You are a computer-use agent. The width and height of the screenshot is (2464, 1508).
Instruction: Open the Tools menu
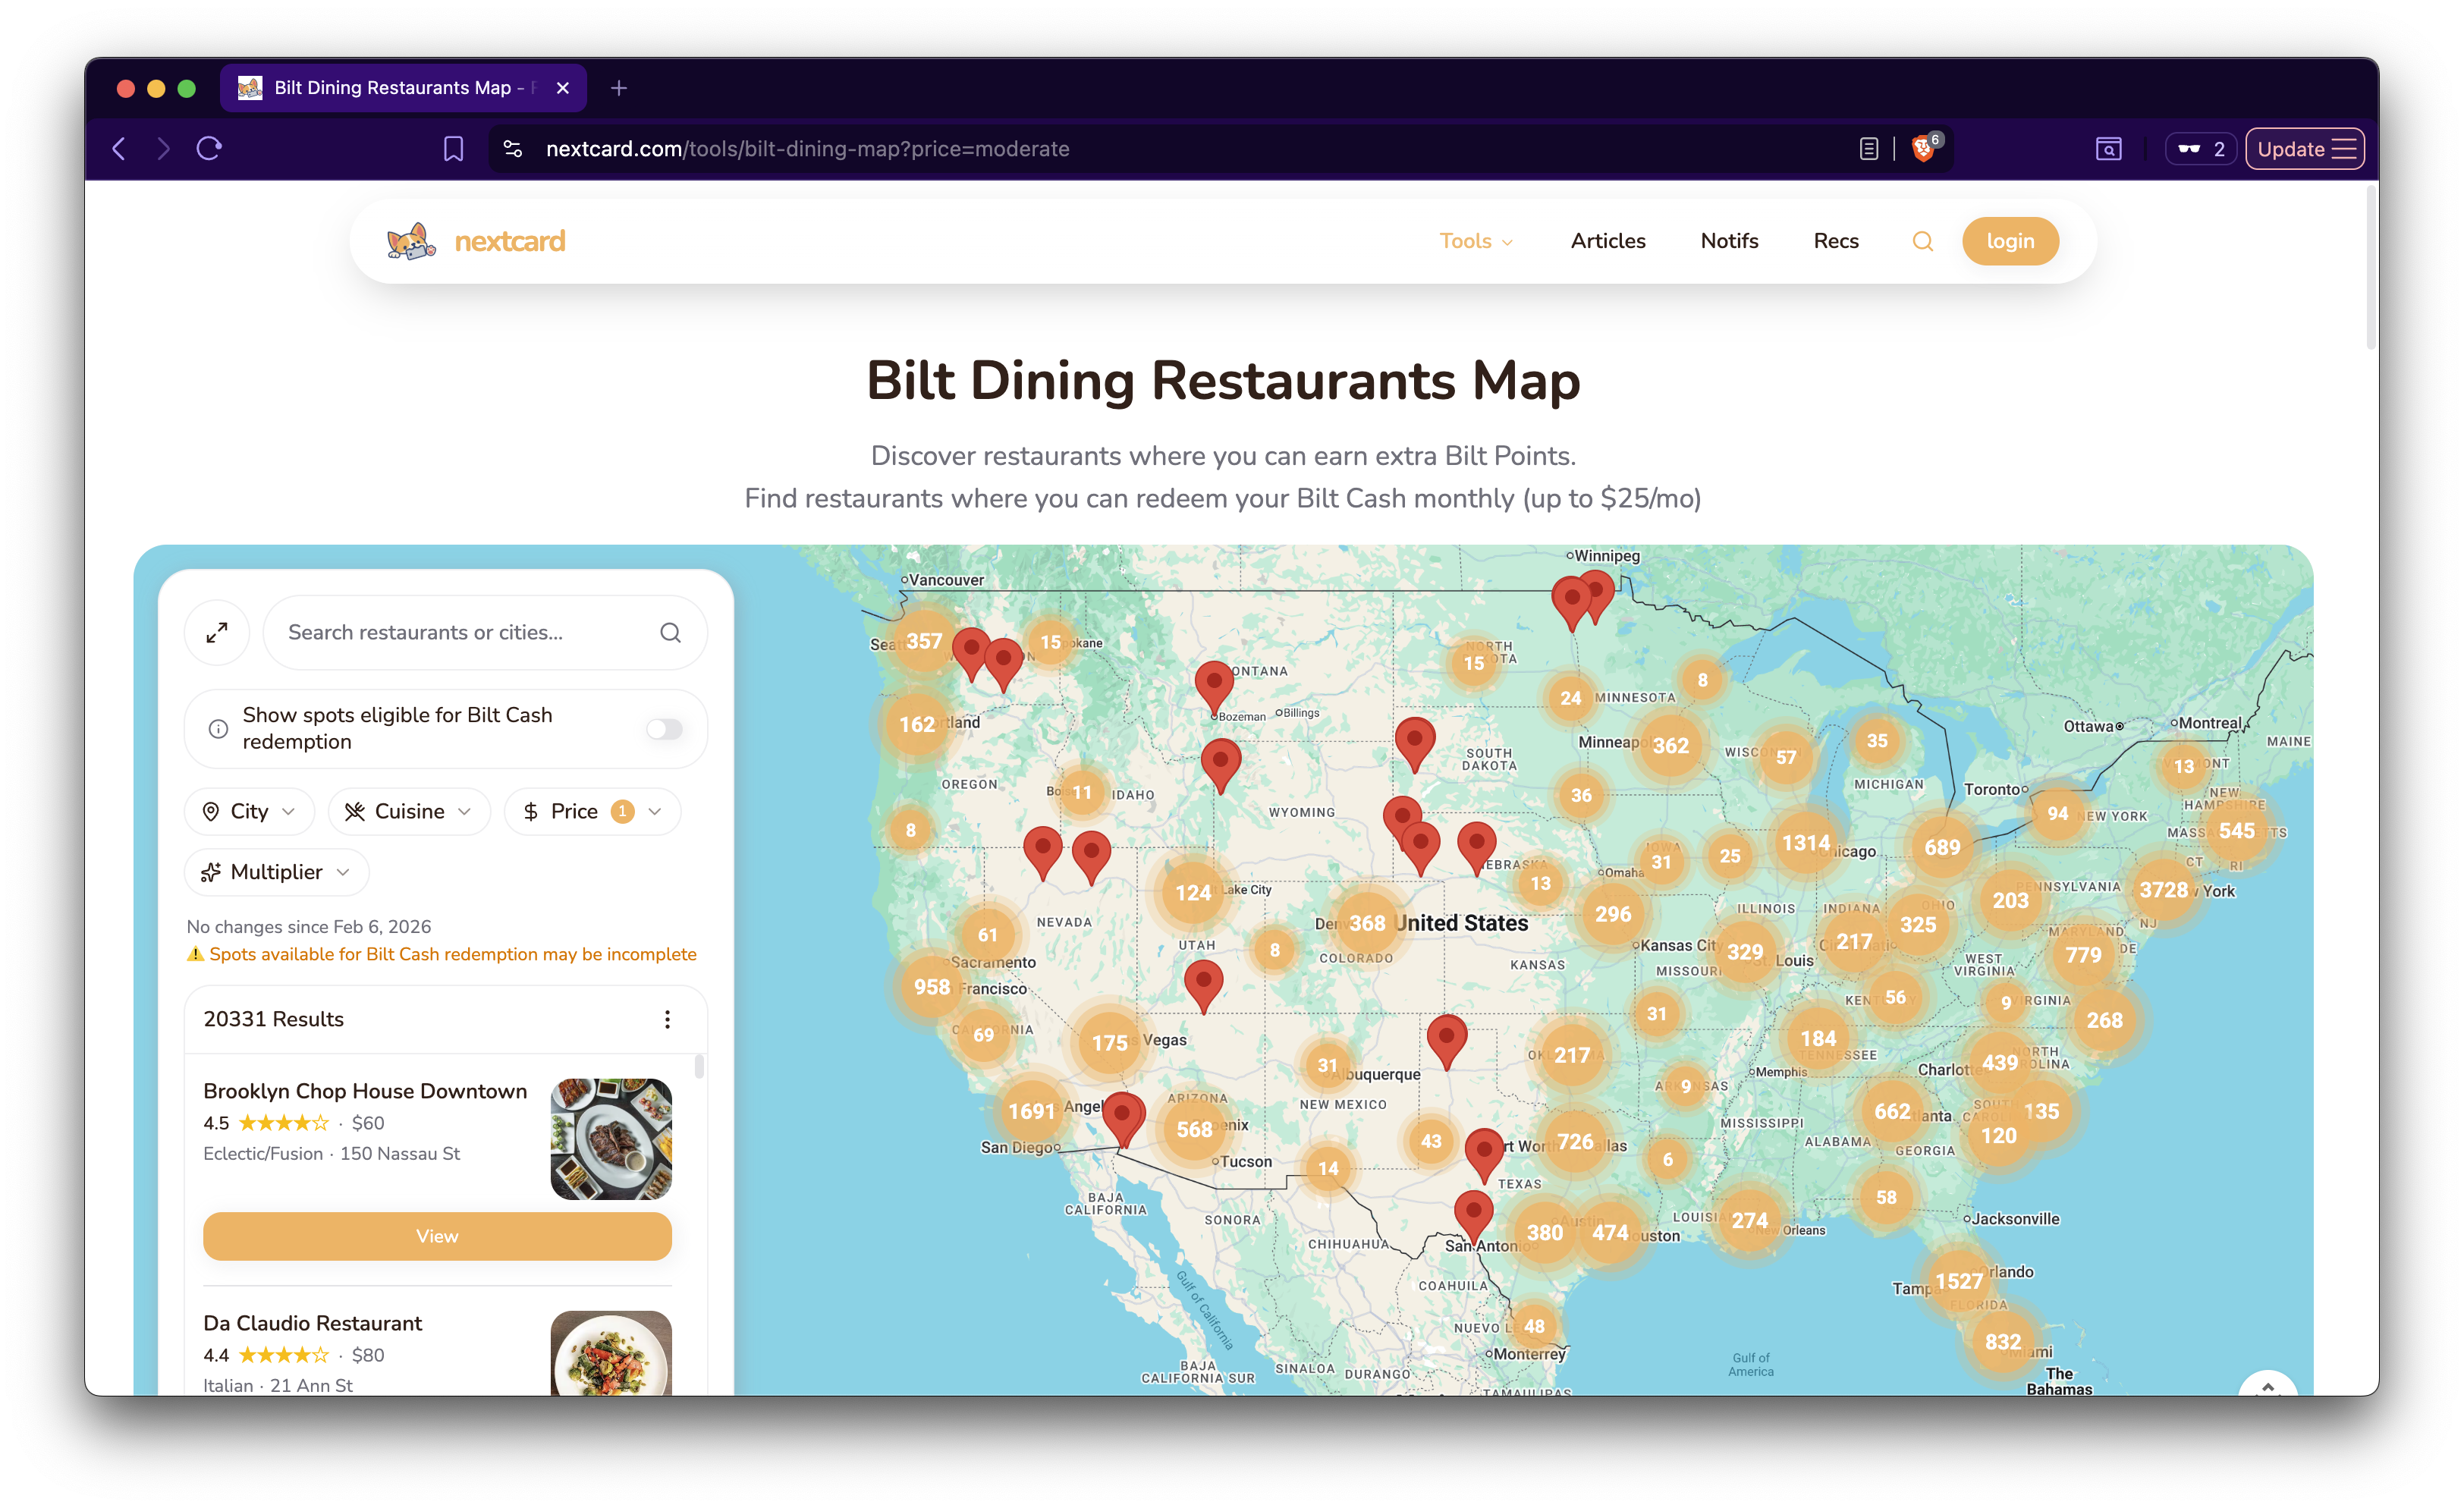click(x=1475, y=241)
